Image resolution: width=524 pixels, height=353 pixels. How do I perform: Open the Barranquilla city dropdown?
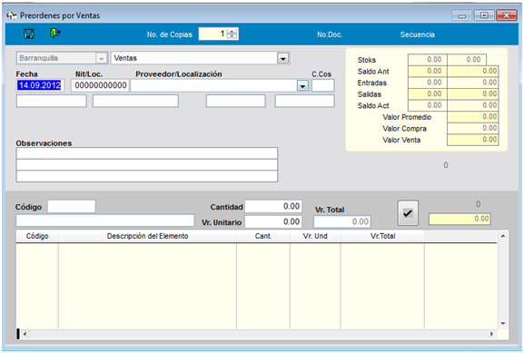(x=101, y=58)
